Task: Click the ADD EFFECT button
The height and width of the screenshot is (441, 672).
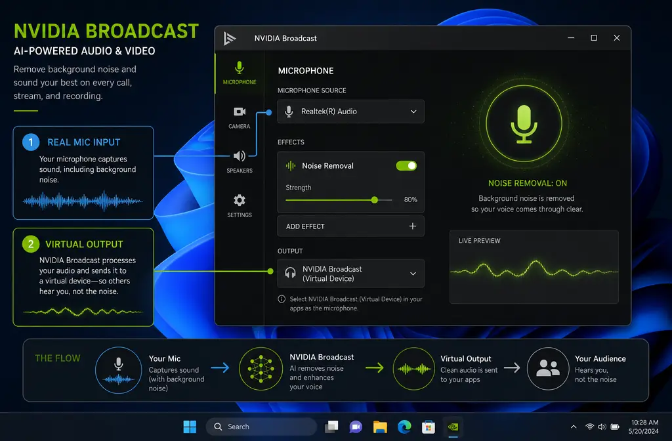Action: 350,226
